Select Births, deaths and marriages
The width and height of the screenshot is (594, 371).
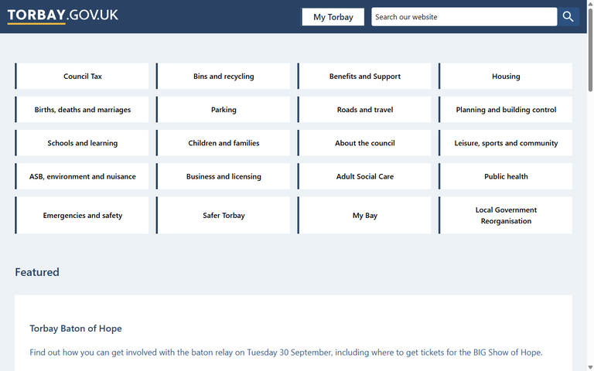click(82, 110)
